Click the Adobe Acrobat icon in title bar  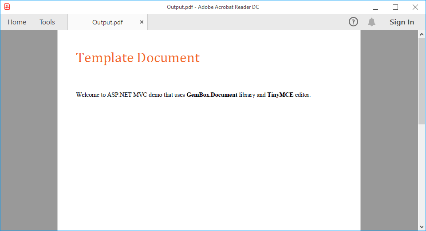[x=7, y=7]
